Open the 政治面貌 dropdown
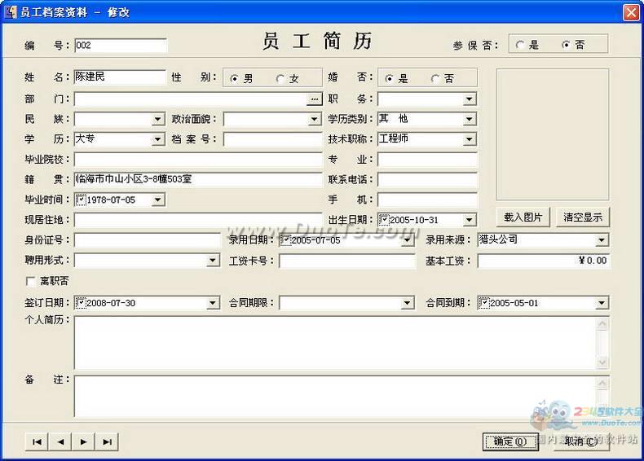This screenshot has width=644, height=461. click(x=314, y=120)
